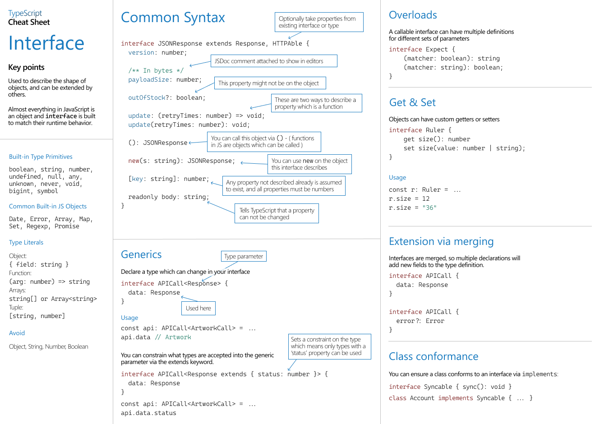Click the Interface title text
The width and height of the screenshot is (600, 424).
pos(46,43)
